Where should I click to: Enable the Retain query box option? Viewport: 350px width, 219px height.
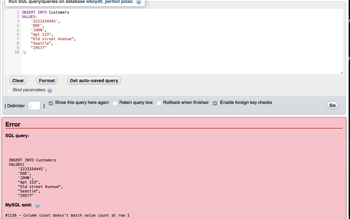[115, 103]
